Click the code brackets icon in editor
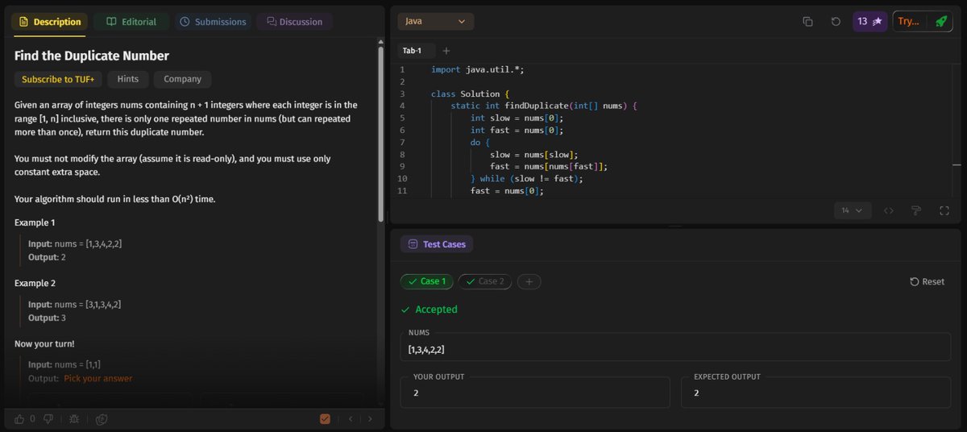967x432 pixels. pos(889,210)
